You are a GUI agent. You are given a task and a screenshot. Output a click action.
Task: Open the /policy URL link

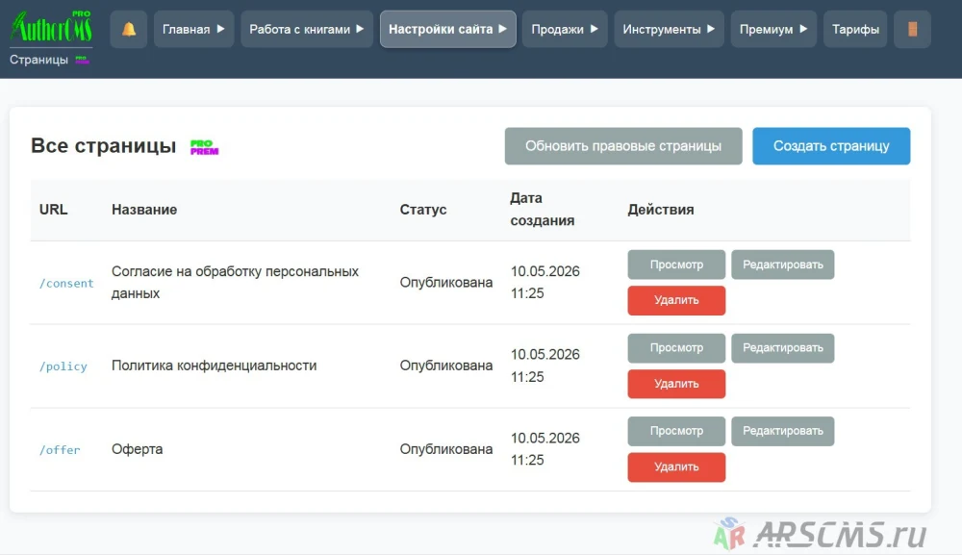point(63,366)
